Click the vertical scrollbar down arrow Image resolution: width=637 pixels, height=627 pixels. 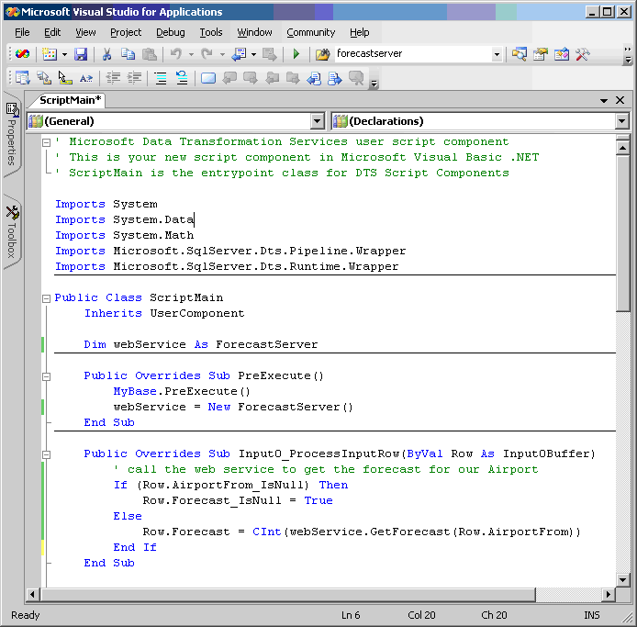pos(622,580)
